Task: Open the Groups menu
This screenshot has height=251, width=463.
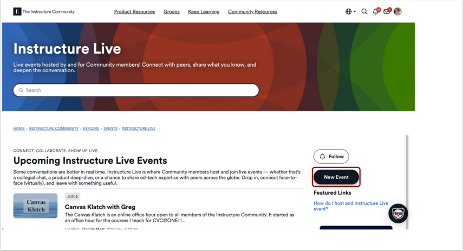Action: click(172, 11)
